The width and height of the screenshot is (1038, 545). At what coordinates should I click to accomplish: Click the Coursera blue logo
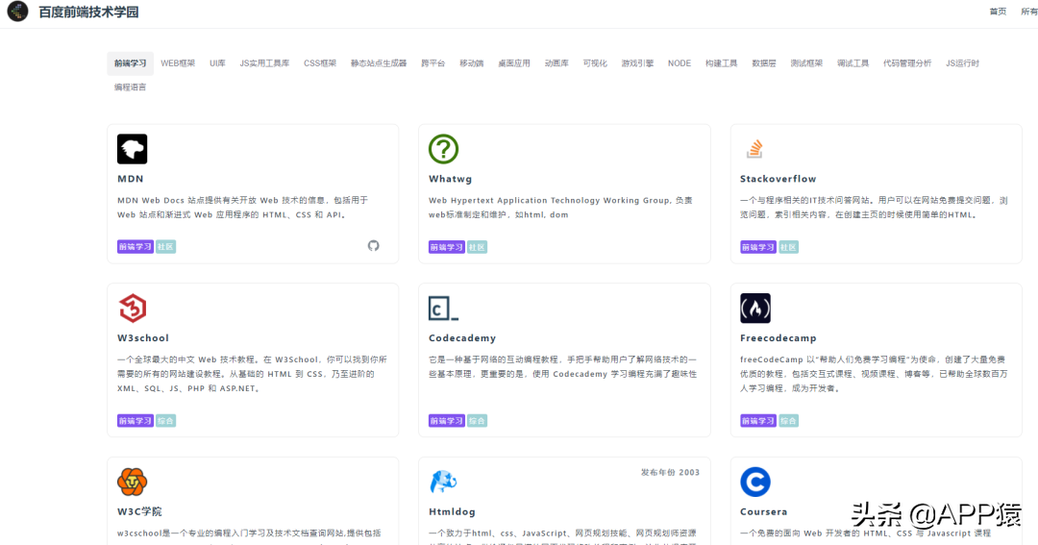pyautogui.click(x=755, y=482)
